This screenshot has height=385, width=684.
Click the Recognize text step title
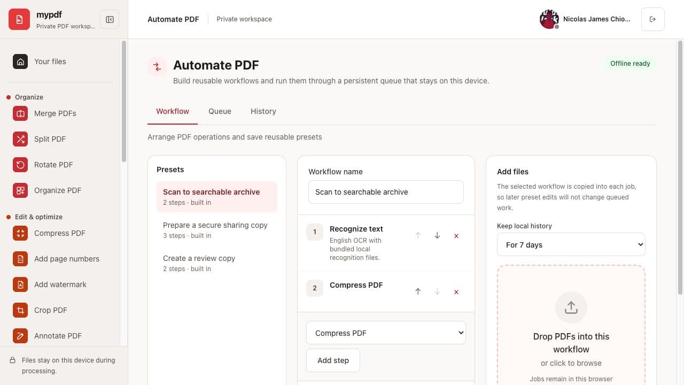[356, 229]
